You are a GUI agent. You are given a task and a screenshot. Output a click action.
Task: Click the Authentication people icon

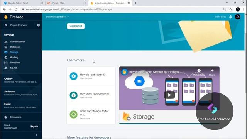pyautogui.click(x=6, y=42)
